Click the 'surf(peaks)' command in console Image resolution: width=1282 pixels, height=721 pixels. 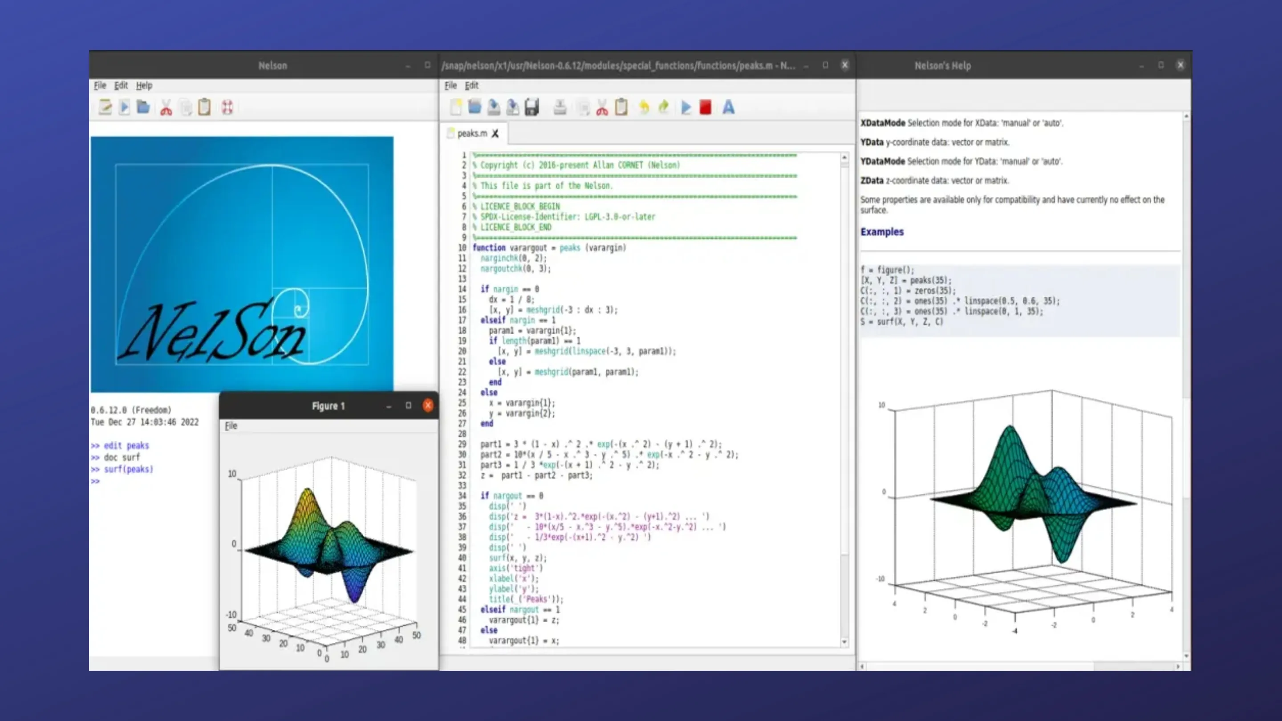pos(128,469)
